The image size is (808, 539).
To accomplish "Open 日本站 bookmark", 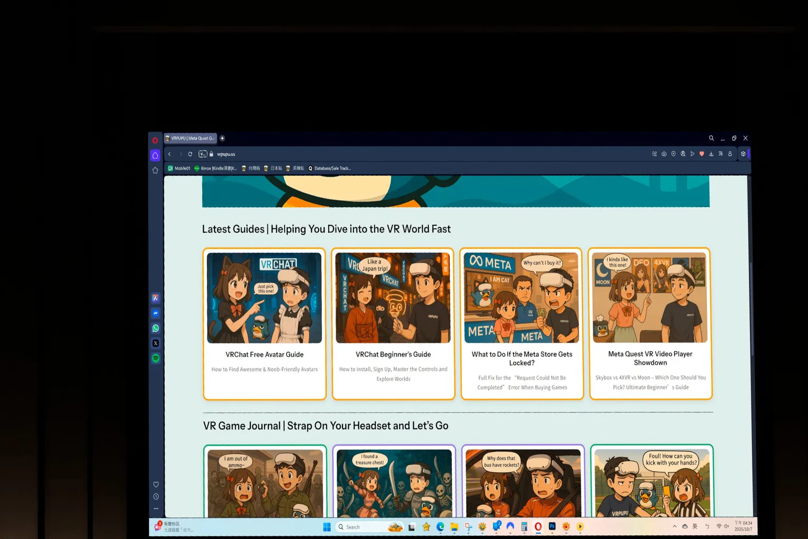I will coord(273,168).
